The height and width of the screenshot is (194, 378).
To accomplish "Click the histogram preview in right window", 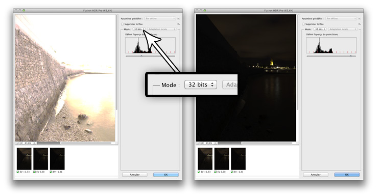I will [331, 45].
